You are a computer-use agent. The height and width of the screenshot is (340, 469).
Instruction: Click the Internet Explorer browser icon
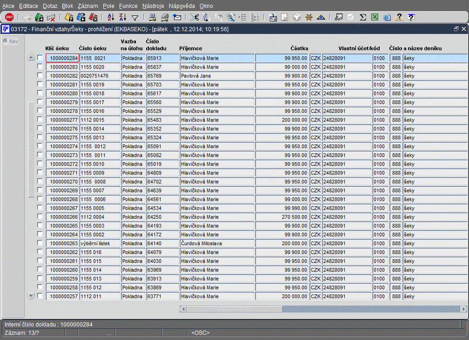click(x=387, y=18)
